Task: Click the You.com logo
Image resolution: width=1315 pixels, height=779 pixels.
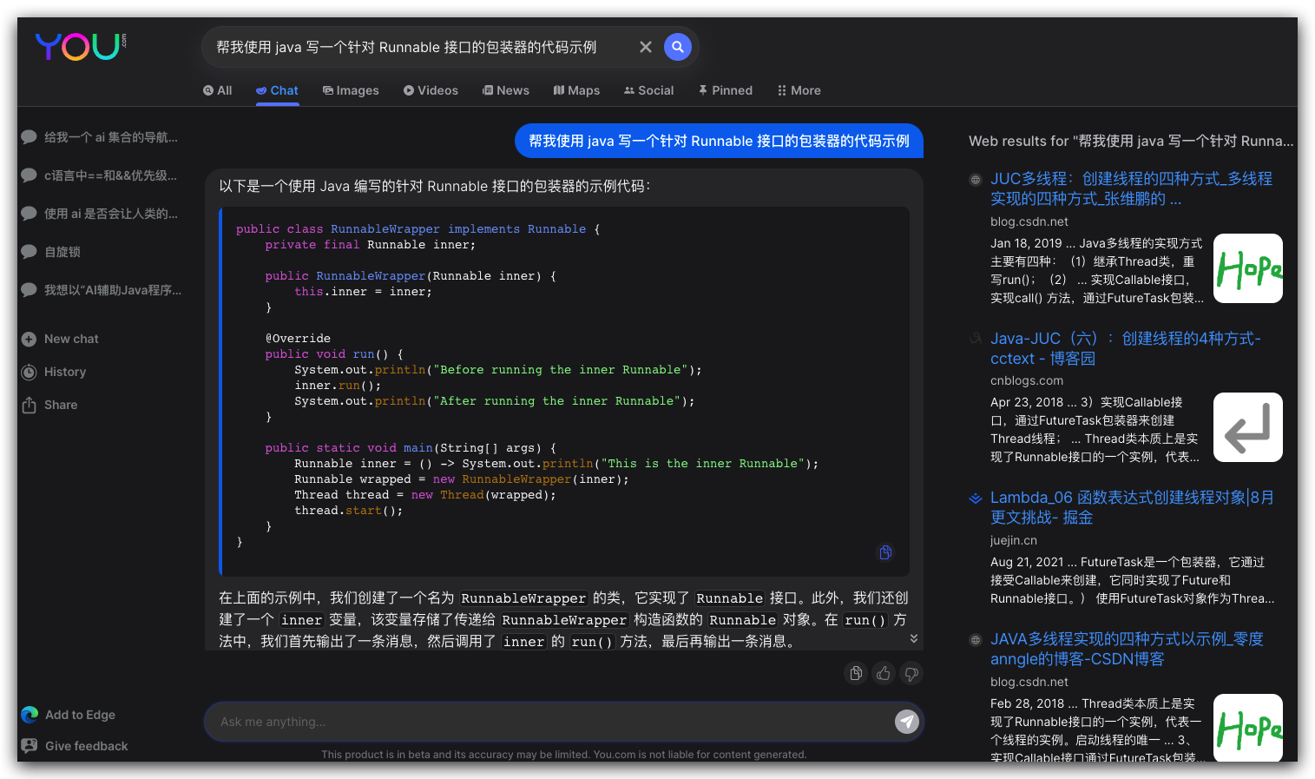Action: [x=81, y=46]
